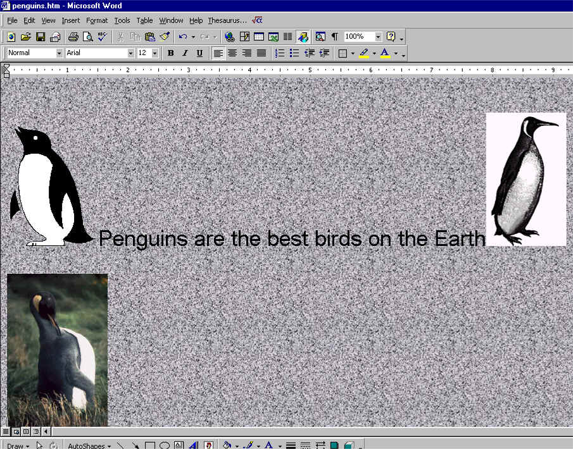This screenshot has height=449, width=573.
Task: Apply the yellow Highlight color
Action: (x=364, y=53)
